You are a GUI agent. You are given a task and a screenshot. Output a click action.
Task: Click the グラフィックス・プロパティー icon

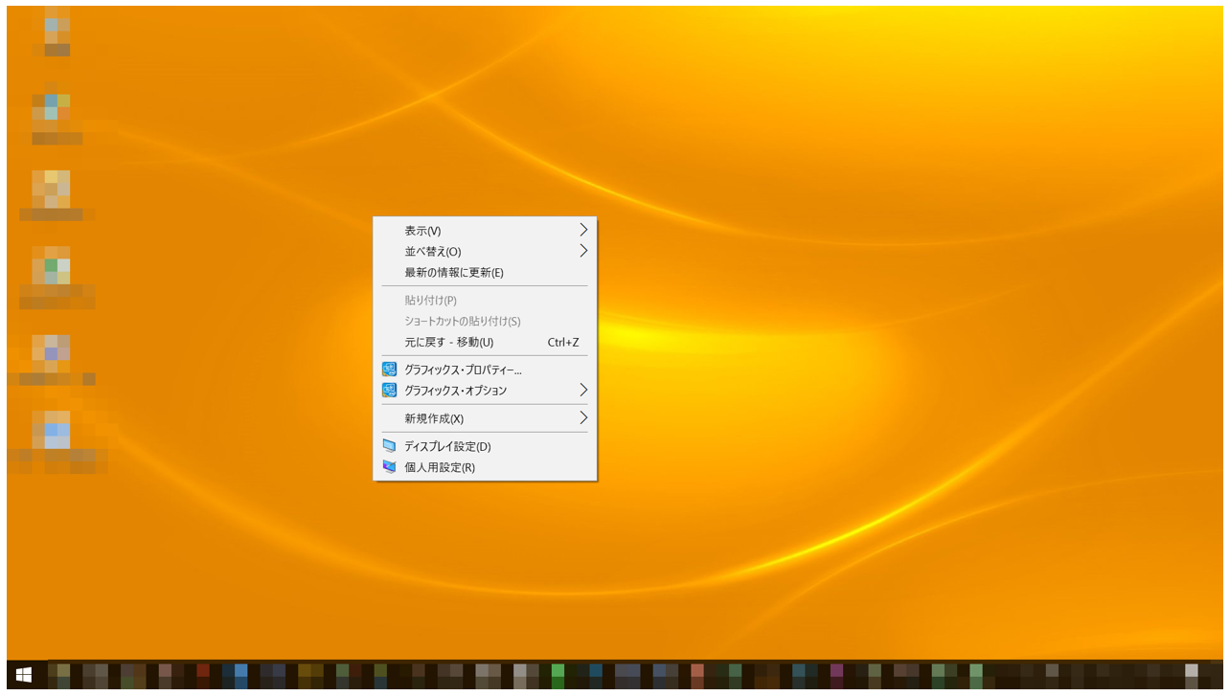coord(389,370)
